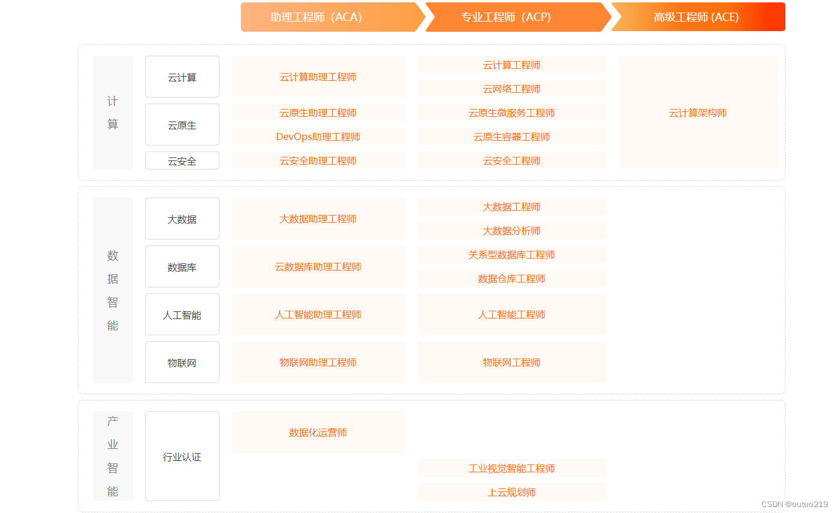This screenshot has height=513, width=837.
Task: Open 数据仓库工程师 certification
Action: click(x=512, y=278)
